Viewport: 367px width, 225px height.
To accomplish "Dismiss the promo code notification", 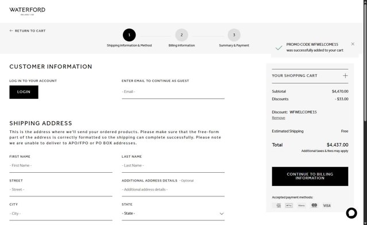I will tap(353, 44).
